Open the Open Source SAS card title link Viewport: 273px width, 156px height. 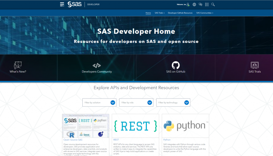[73, 140]
